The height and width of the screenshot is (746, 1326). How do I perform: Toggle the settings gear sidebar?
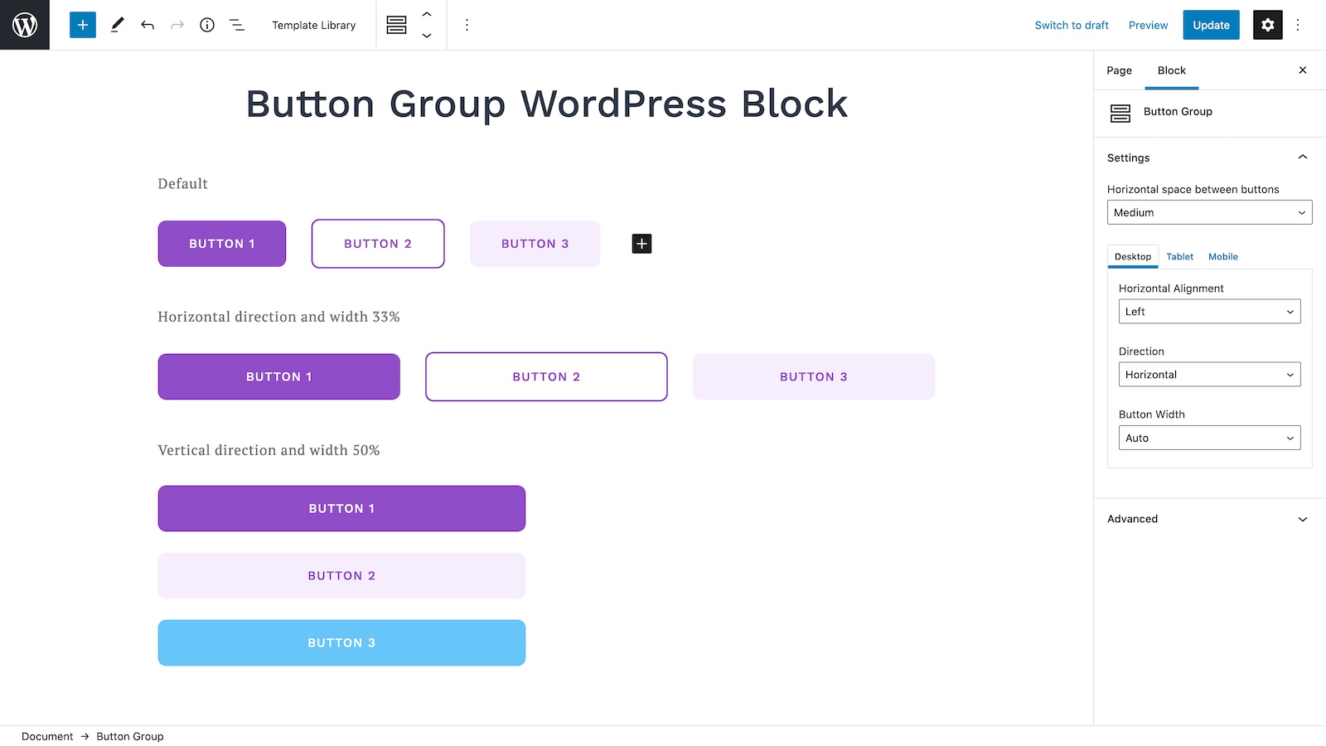point(1268,25)
